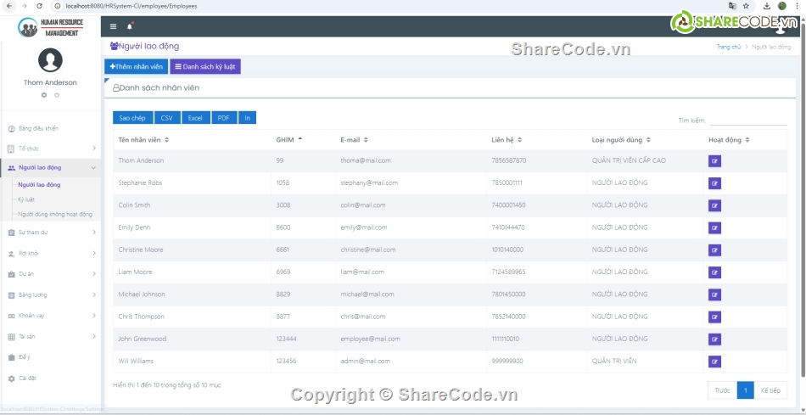
Task: Expand the Tổ chức menu
Action: 50,149
